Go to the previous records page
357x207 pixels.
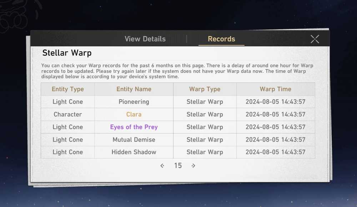[x=162, y=166]
